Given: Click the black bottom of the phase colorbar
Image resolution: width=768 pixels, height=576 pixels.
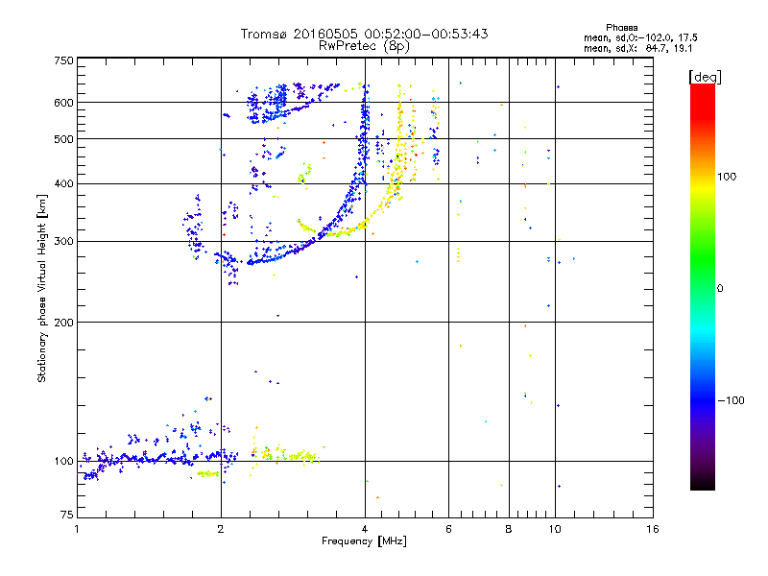Looking at the screenshot, I should (703, 485).
